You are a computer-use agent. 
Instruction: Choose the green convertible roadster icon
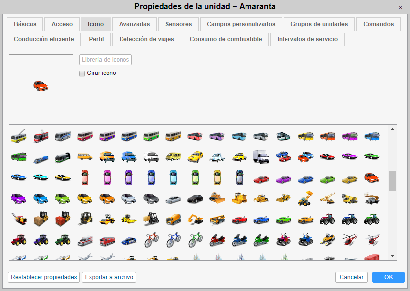pyautogui.click(x=328, y=179)
